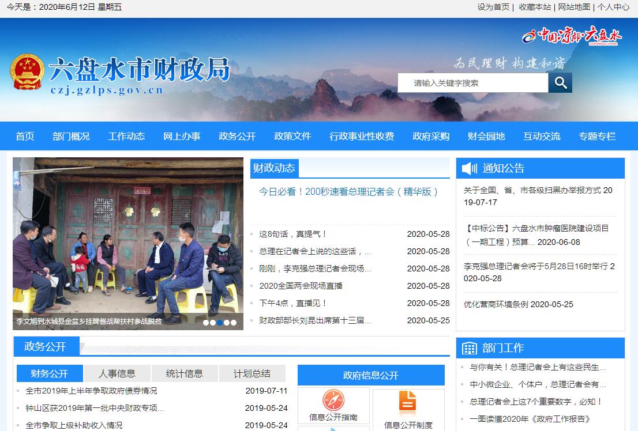Open the 政府采购 navigation menu
The image size is (638, 431).
point(431,137)
